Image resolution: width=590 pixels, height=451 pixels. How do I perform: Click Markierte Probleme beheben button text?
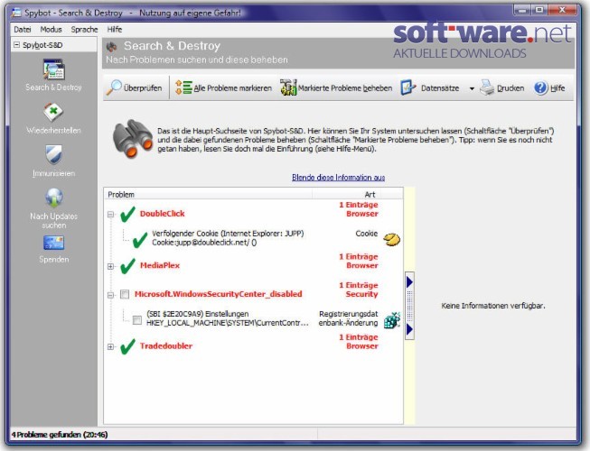pyautogui.click(x=345, y=87)
